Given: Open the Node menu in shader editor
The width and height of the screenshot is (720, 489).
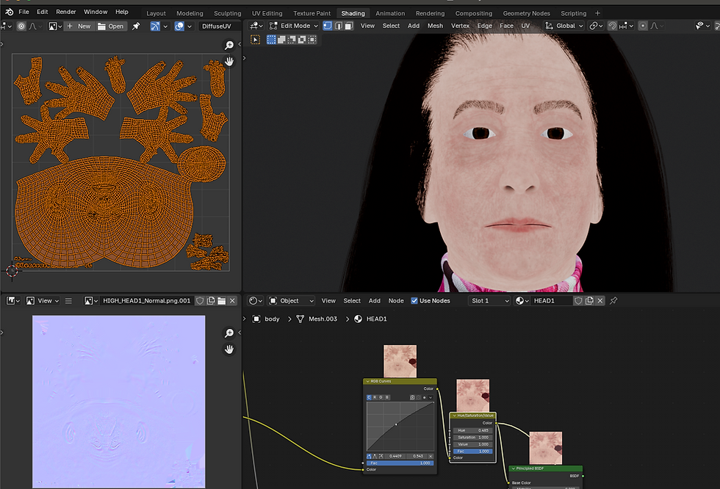Looking at the screenshot, I should click(396, 301).
